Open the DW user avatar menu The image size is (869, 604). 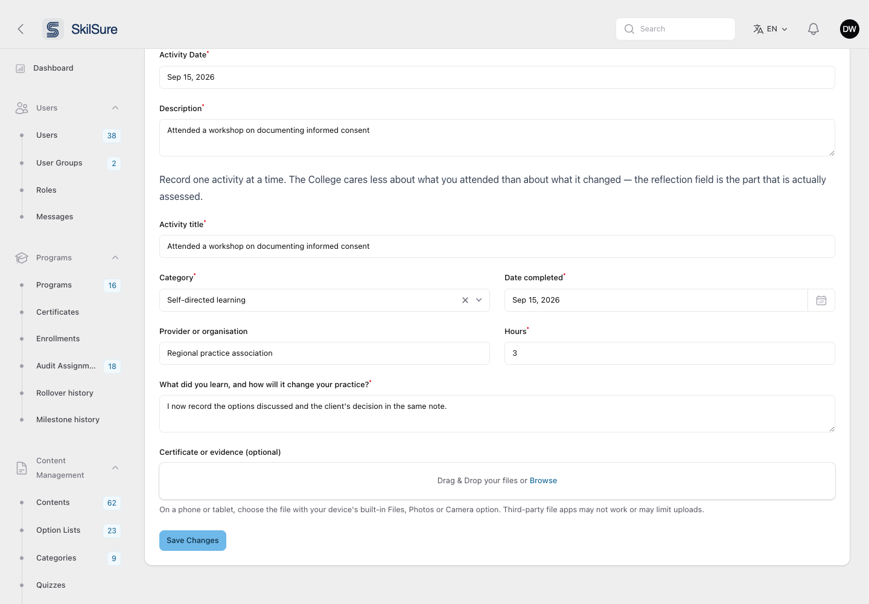pos(850,29)
